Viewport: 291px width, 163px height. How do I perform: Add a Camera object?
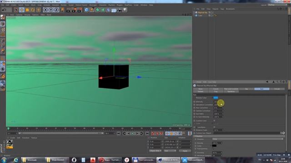click(119, 10)
